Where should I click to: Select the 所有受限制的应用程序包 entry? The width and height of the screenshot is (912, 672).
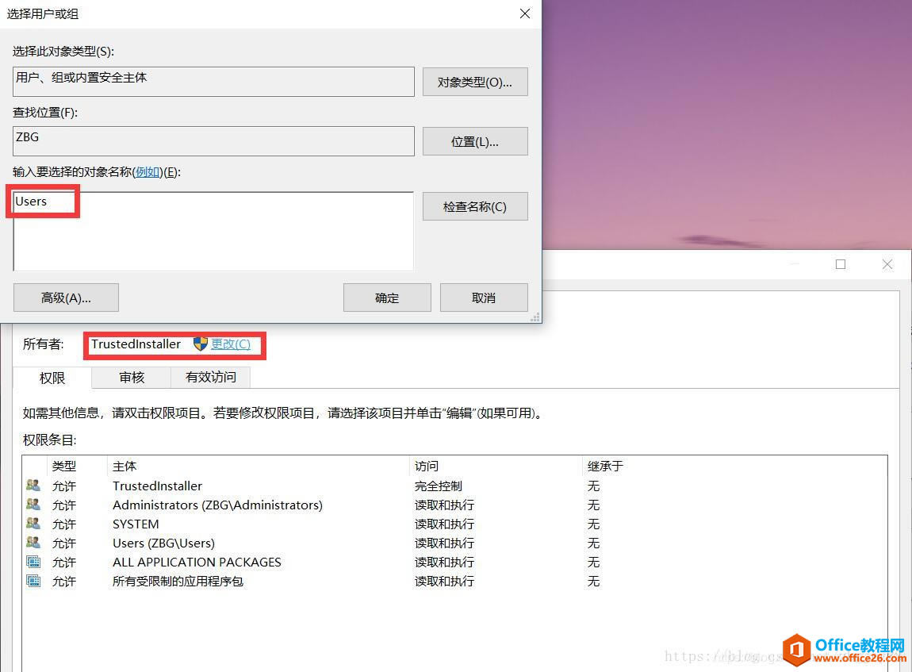[x=455, y=582]
